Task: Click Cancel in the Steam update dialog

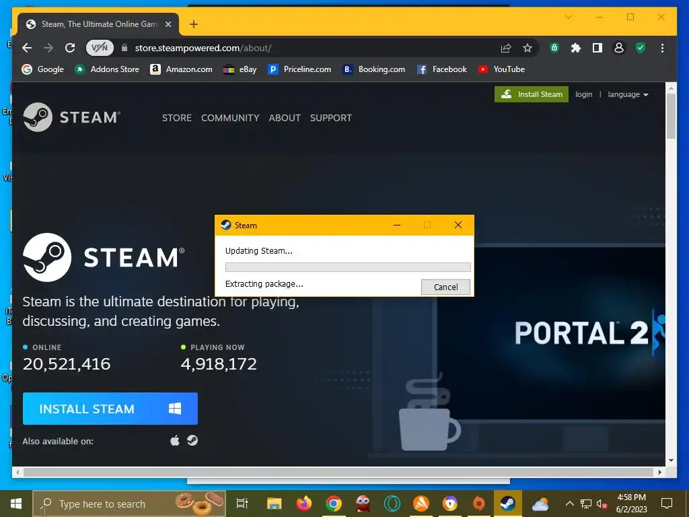Action: click(x=445, y=287)
